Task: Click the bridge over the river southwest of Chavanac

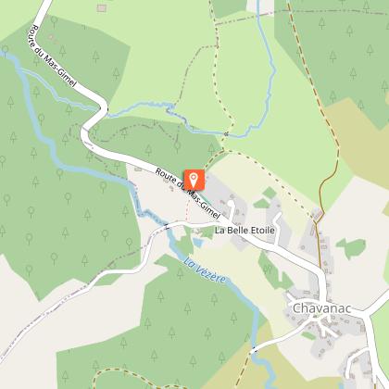Action: (254, 350)
